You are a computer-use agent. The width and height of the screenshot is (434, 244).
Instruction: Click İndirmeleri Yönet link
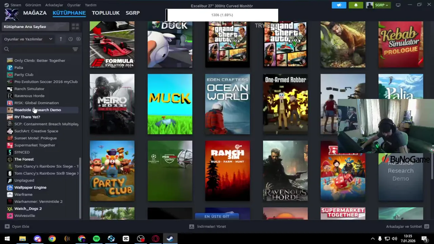[x=208, y=226]
